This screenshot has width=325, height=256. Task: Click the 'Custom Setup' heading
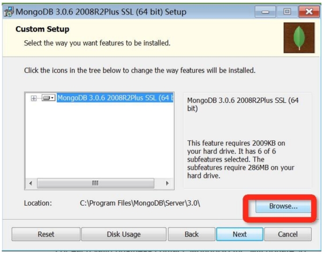tap(42, 29)
